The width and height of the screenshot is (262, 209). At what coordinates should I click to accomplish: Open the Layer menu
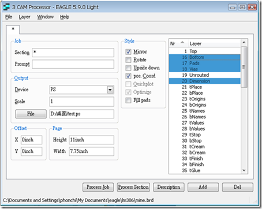coord(24,17)
